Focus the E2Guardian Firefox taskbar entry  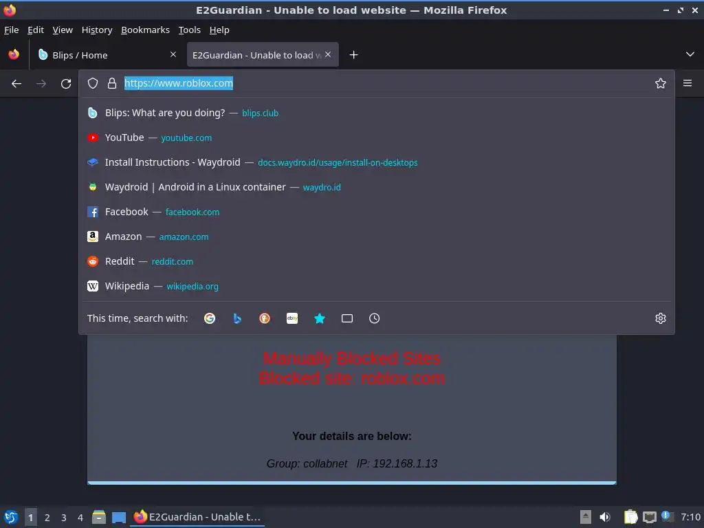coord(197,517)
